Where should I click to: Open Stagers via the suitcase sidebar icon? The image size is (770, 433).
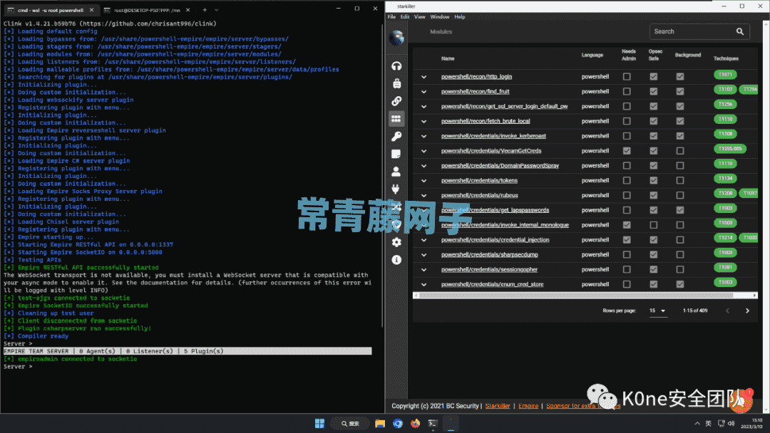click(x=396, y=83)
